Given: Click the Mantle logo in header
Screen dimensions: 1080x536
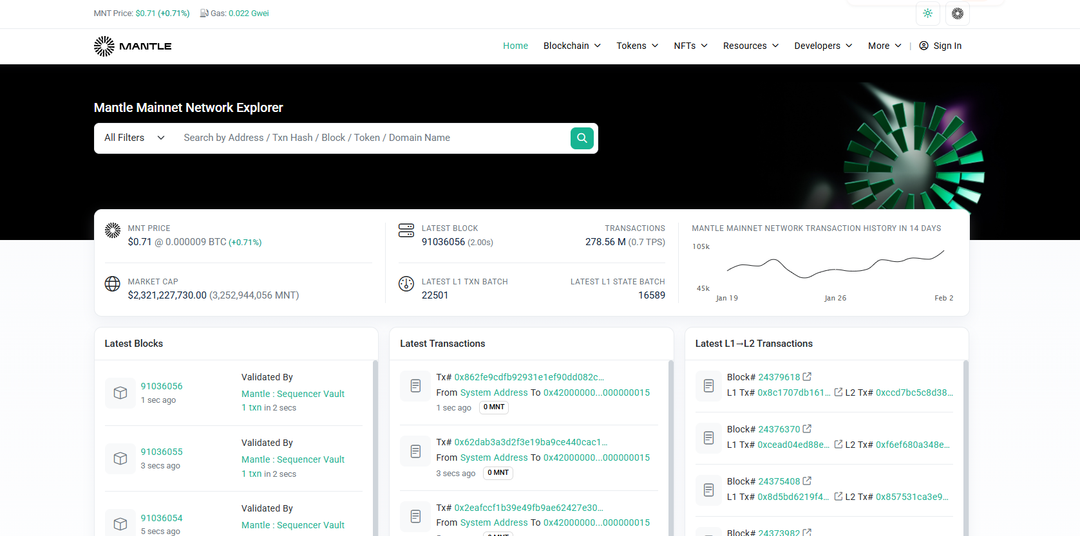Looking at the screenshot, I should 133,46.
